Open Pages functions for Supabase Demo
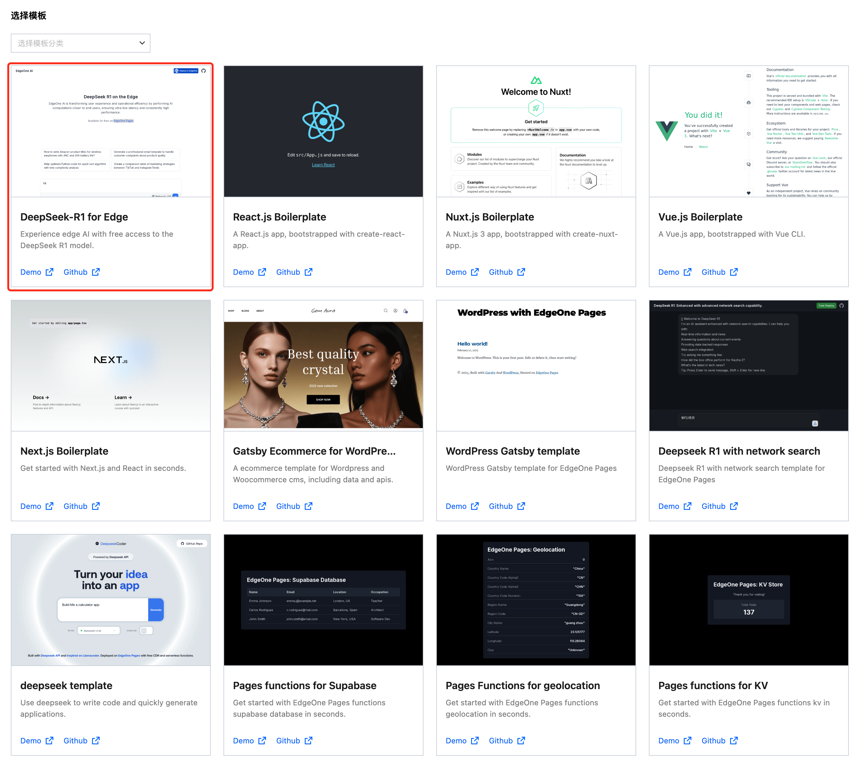Viewport: 859px width, 764px height. [244, 741]
